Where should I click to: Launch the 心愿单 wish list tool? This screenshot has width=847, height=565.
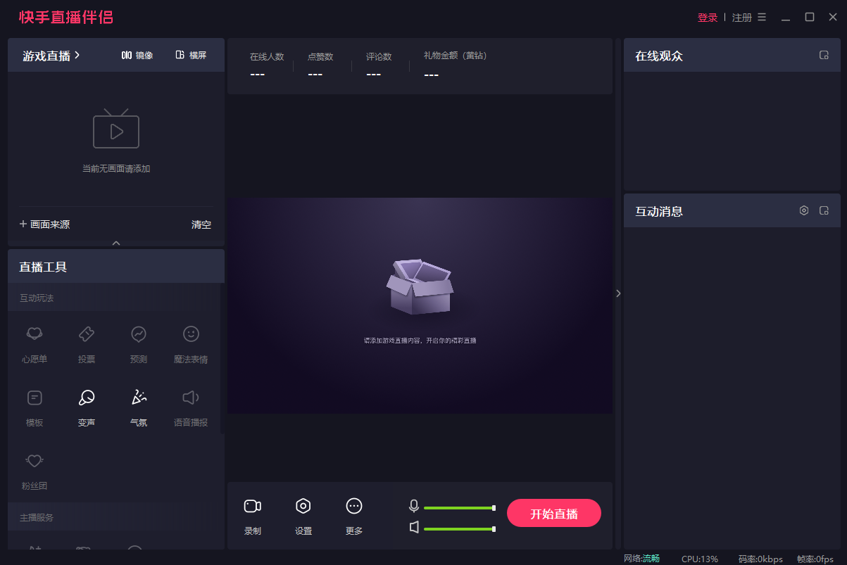click(34, 343)
